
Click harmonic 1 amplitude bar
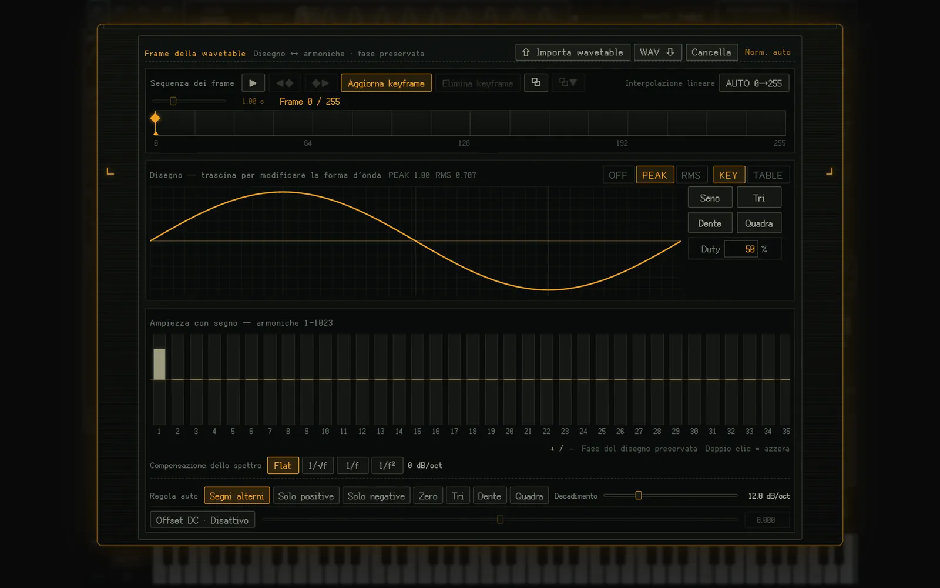tap(159, 379)
